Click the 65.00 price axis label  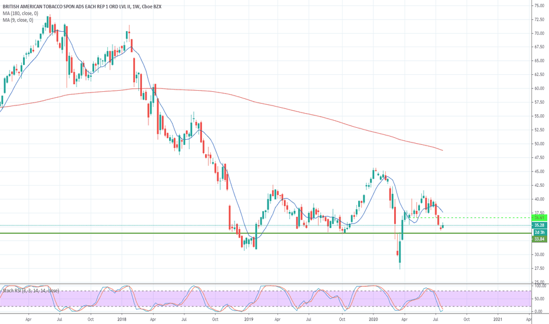point(539,61)
